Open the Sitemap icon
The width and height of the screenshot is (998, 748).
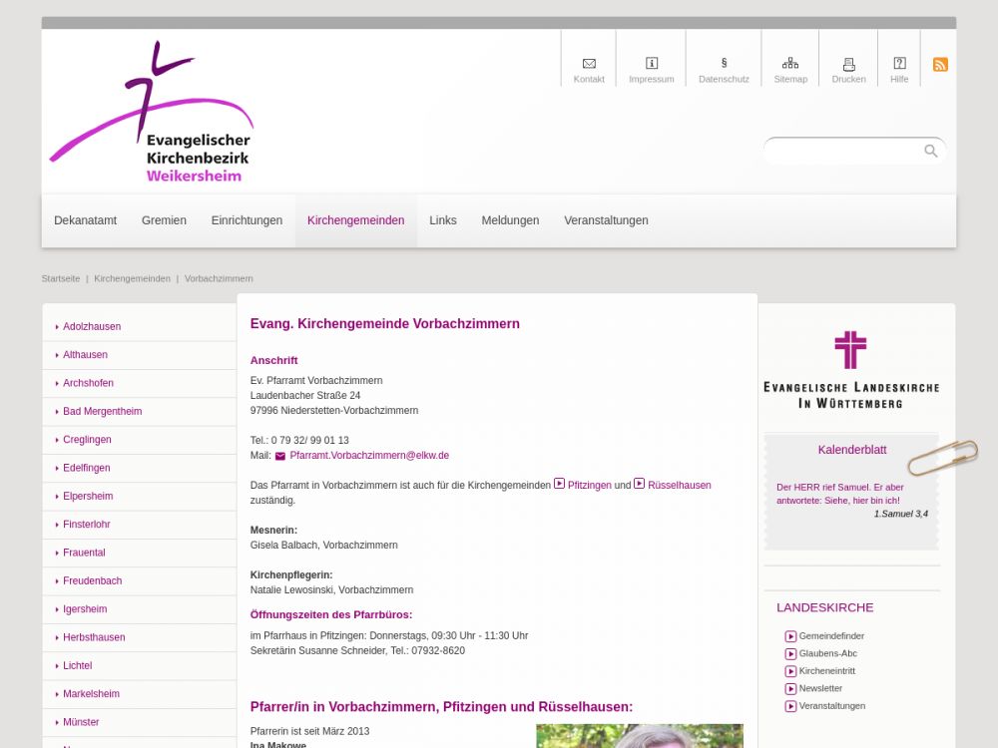tap(790, 64)
